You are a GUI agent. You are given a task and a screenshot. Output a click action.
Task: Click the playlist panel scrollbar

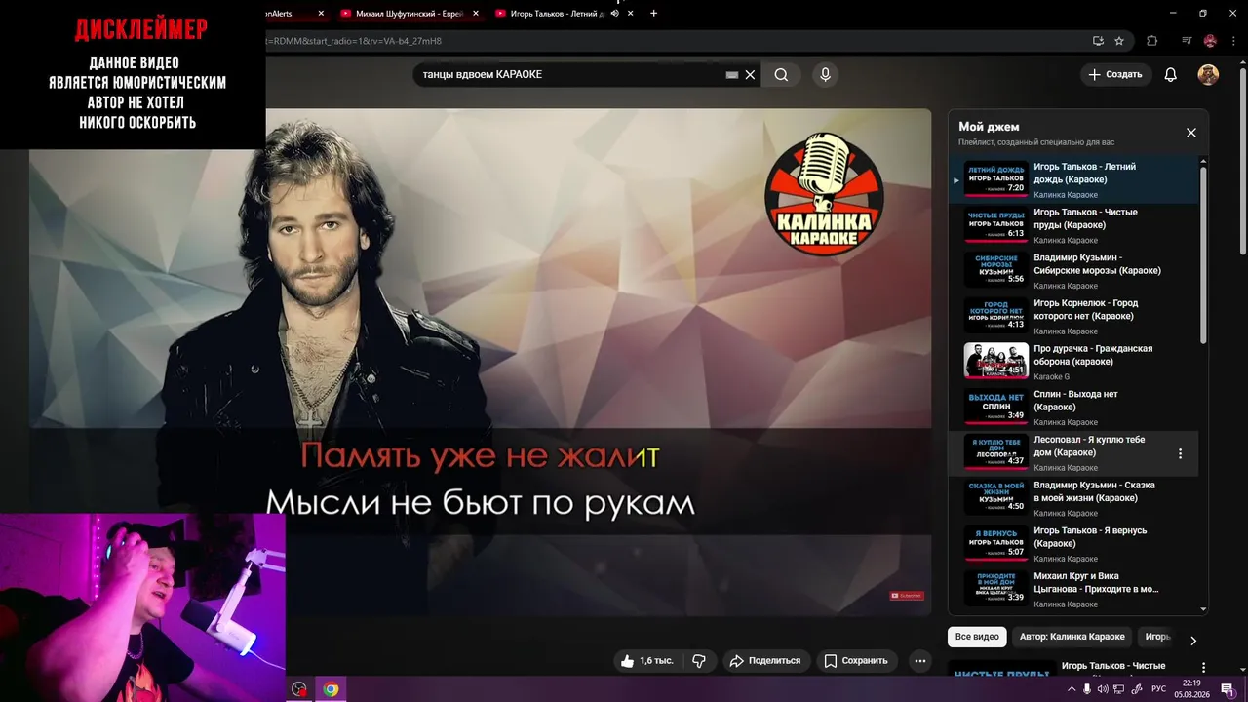tap(1203, 253)
